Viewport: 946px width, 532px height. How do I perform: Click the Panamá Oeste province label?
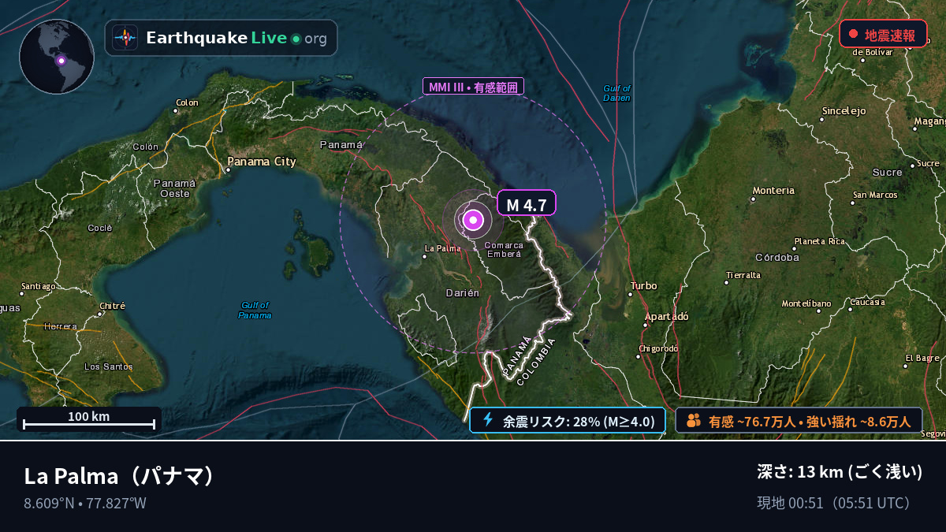pos(174,188)
